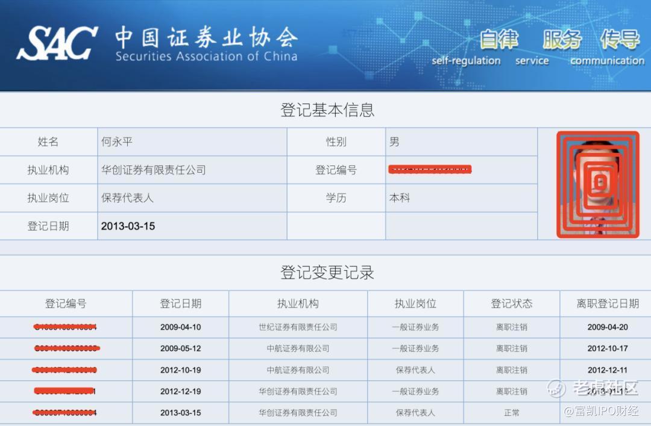The width and height of the screenshot is (651, 426).
Task: Click departure date 2012-12-11
Action: click(608, 371)
